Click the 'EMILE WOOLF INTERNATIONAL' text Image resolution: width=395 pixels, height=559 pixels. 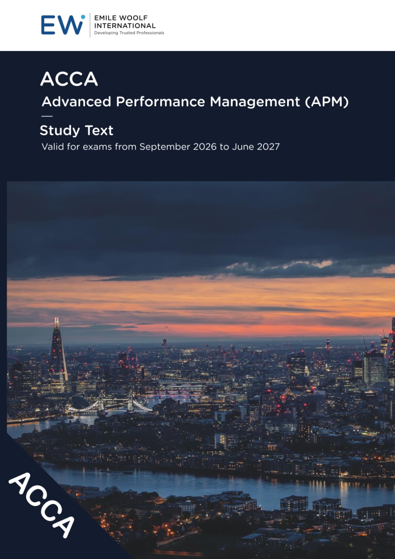[x=125, y=22]
